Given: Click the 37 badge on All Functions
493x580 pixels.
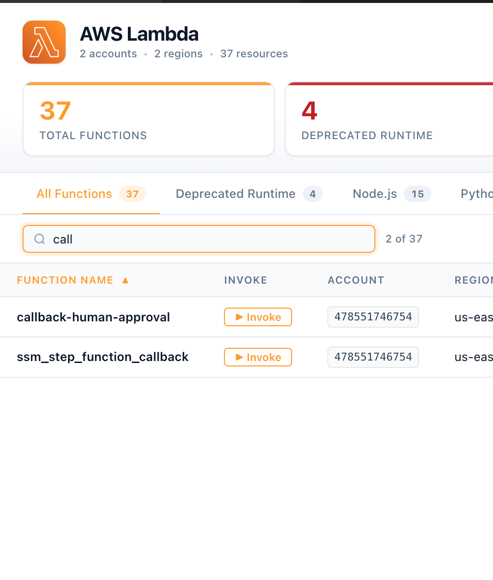Looking at the screenshot, I should coord(132,194).
